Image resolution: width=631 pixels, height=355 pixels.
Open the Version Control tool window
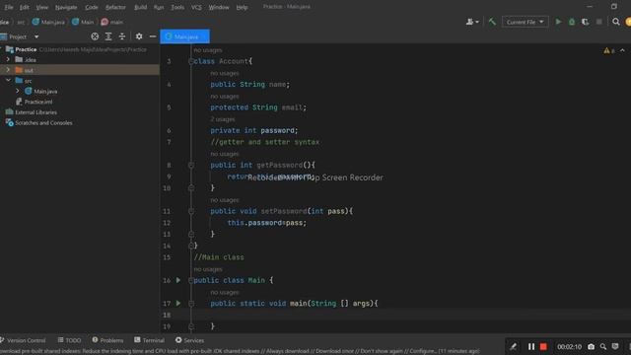tap(24, 340)
